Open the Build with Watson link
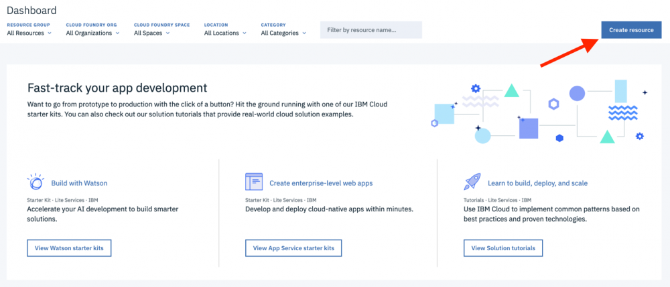Image resolution: width=670 pixels, height=287 pixels. pyautogui.click(x=79, y=183)
